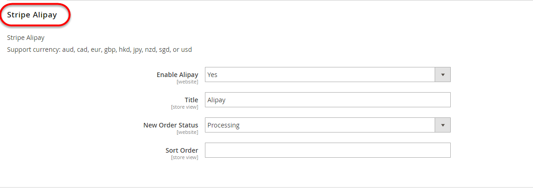Click the Support currency description text
The height and width of the screenshot is (188, 533).
(x=99, y=50)
